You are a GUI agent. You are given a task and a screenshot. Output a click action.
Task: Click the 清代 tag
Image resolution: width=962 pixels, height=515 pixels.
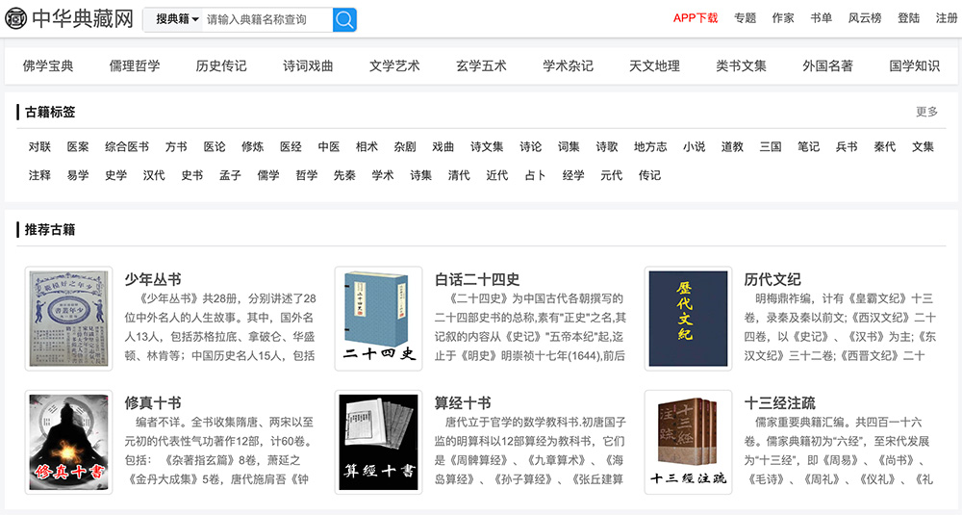459,175
